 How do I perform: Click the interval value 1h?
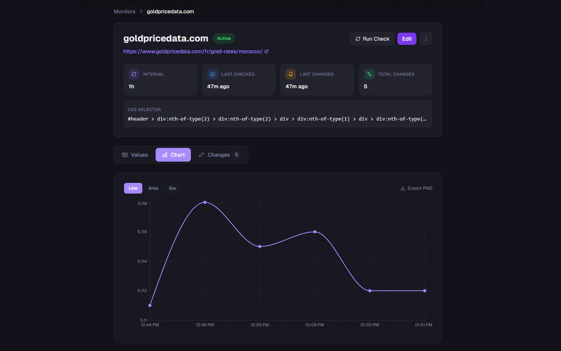coord(131,86)
